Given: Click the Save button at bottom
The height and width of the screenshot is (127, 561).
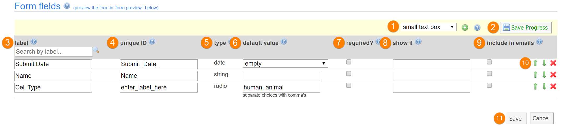Looking at the screenshot, I should [516, 118].
